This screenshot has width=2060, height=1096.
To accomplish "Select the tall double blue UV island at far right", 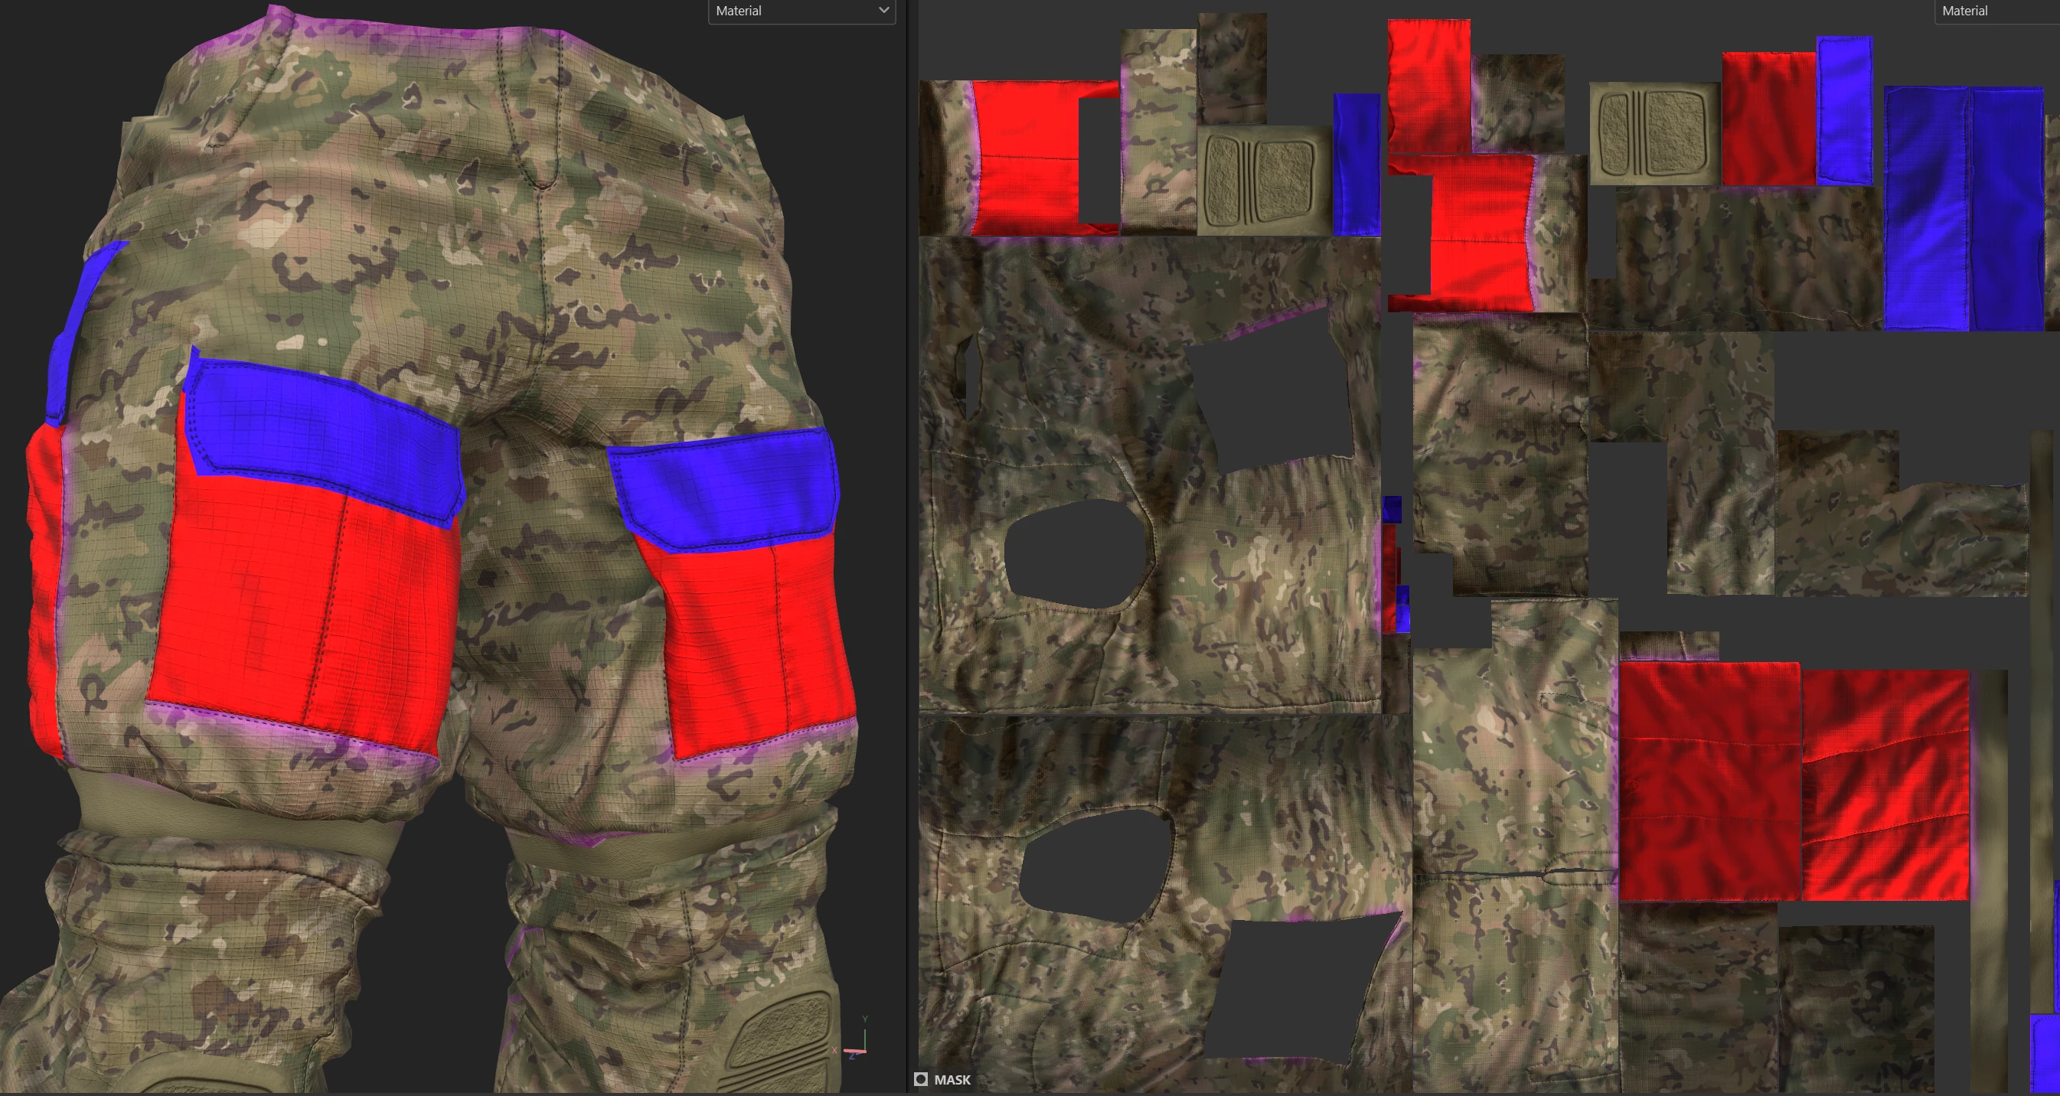I will (1964, 210).
